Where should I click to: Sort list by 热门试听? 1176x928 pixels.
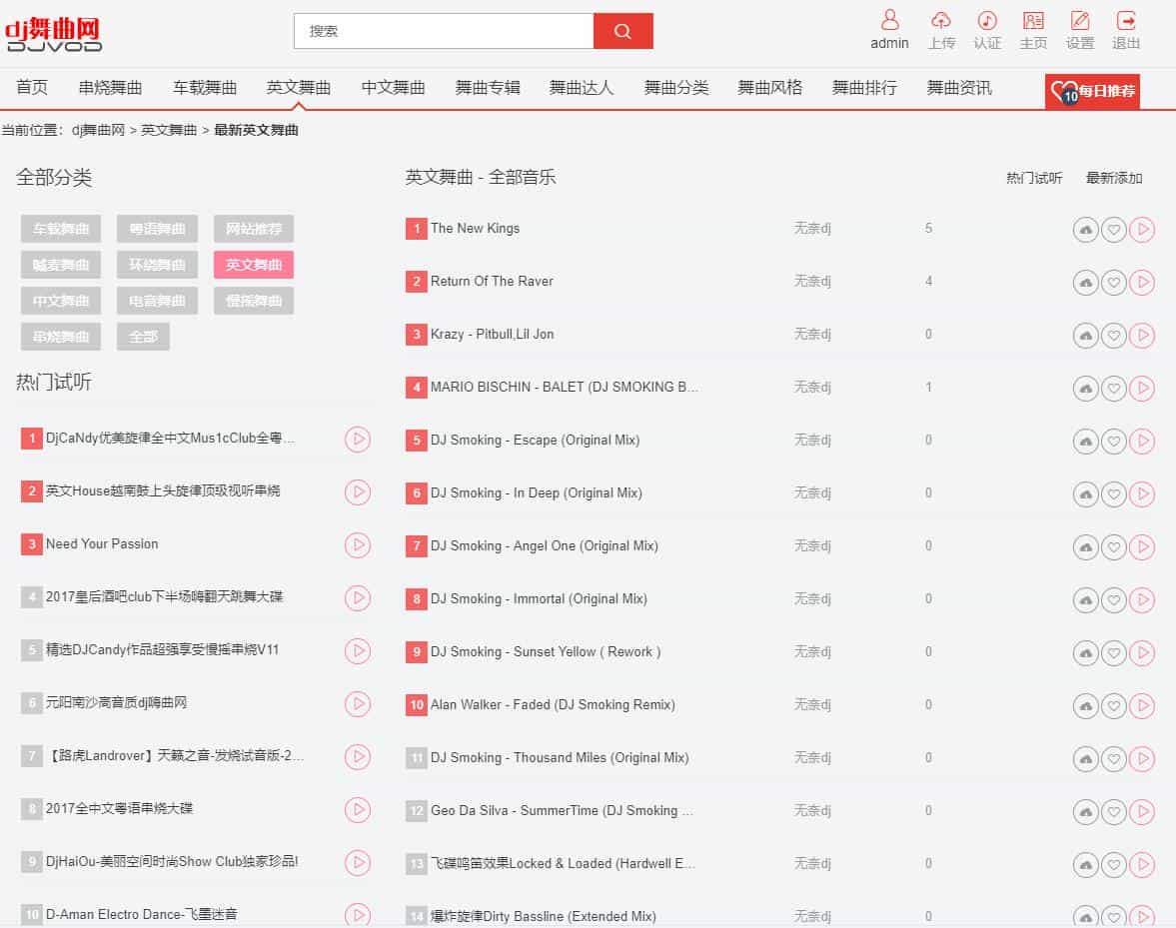click(1034, 178)
